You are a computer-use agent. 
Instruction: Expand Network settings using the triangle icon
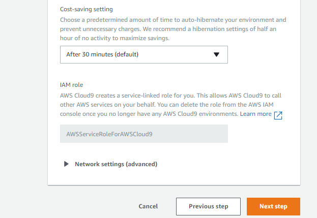tap(66, 164)
